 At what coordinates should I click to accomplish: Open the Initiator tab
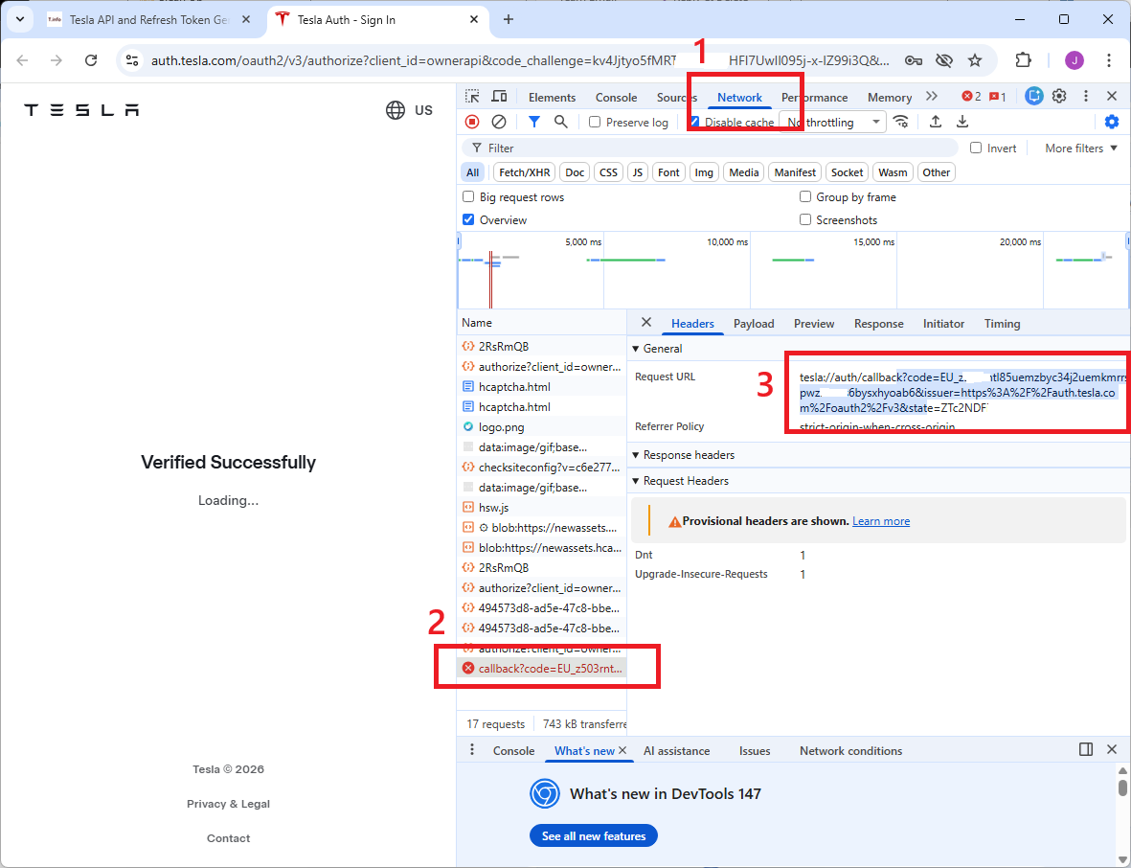pyautogui.click(x=943, y=324)
